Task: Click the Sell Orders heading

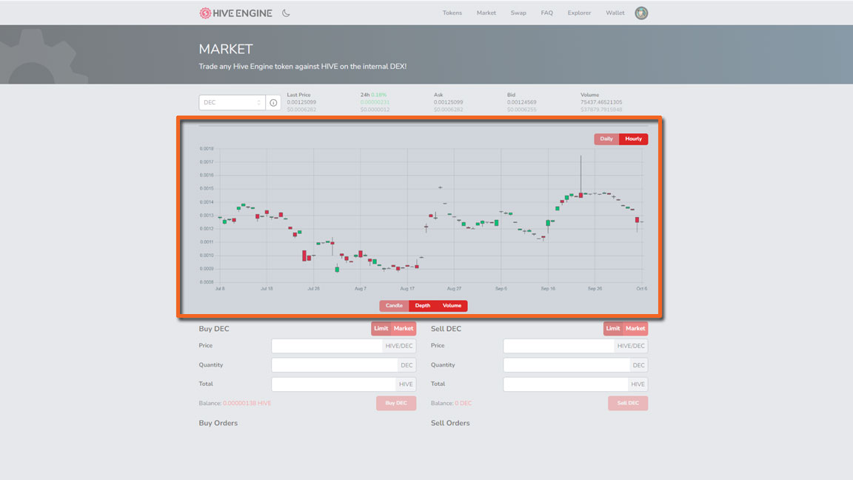Action: pos(450,423)
